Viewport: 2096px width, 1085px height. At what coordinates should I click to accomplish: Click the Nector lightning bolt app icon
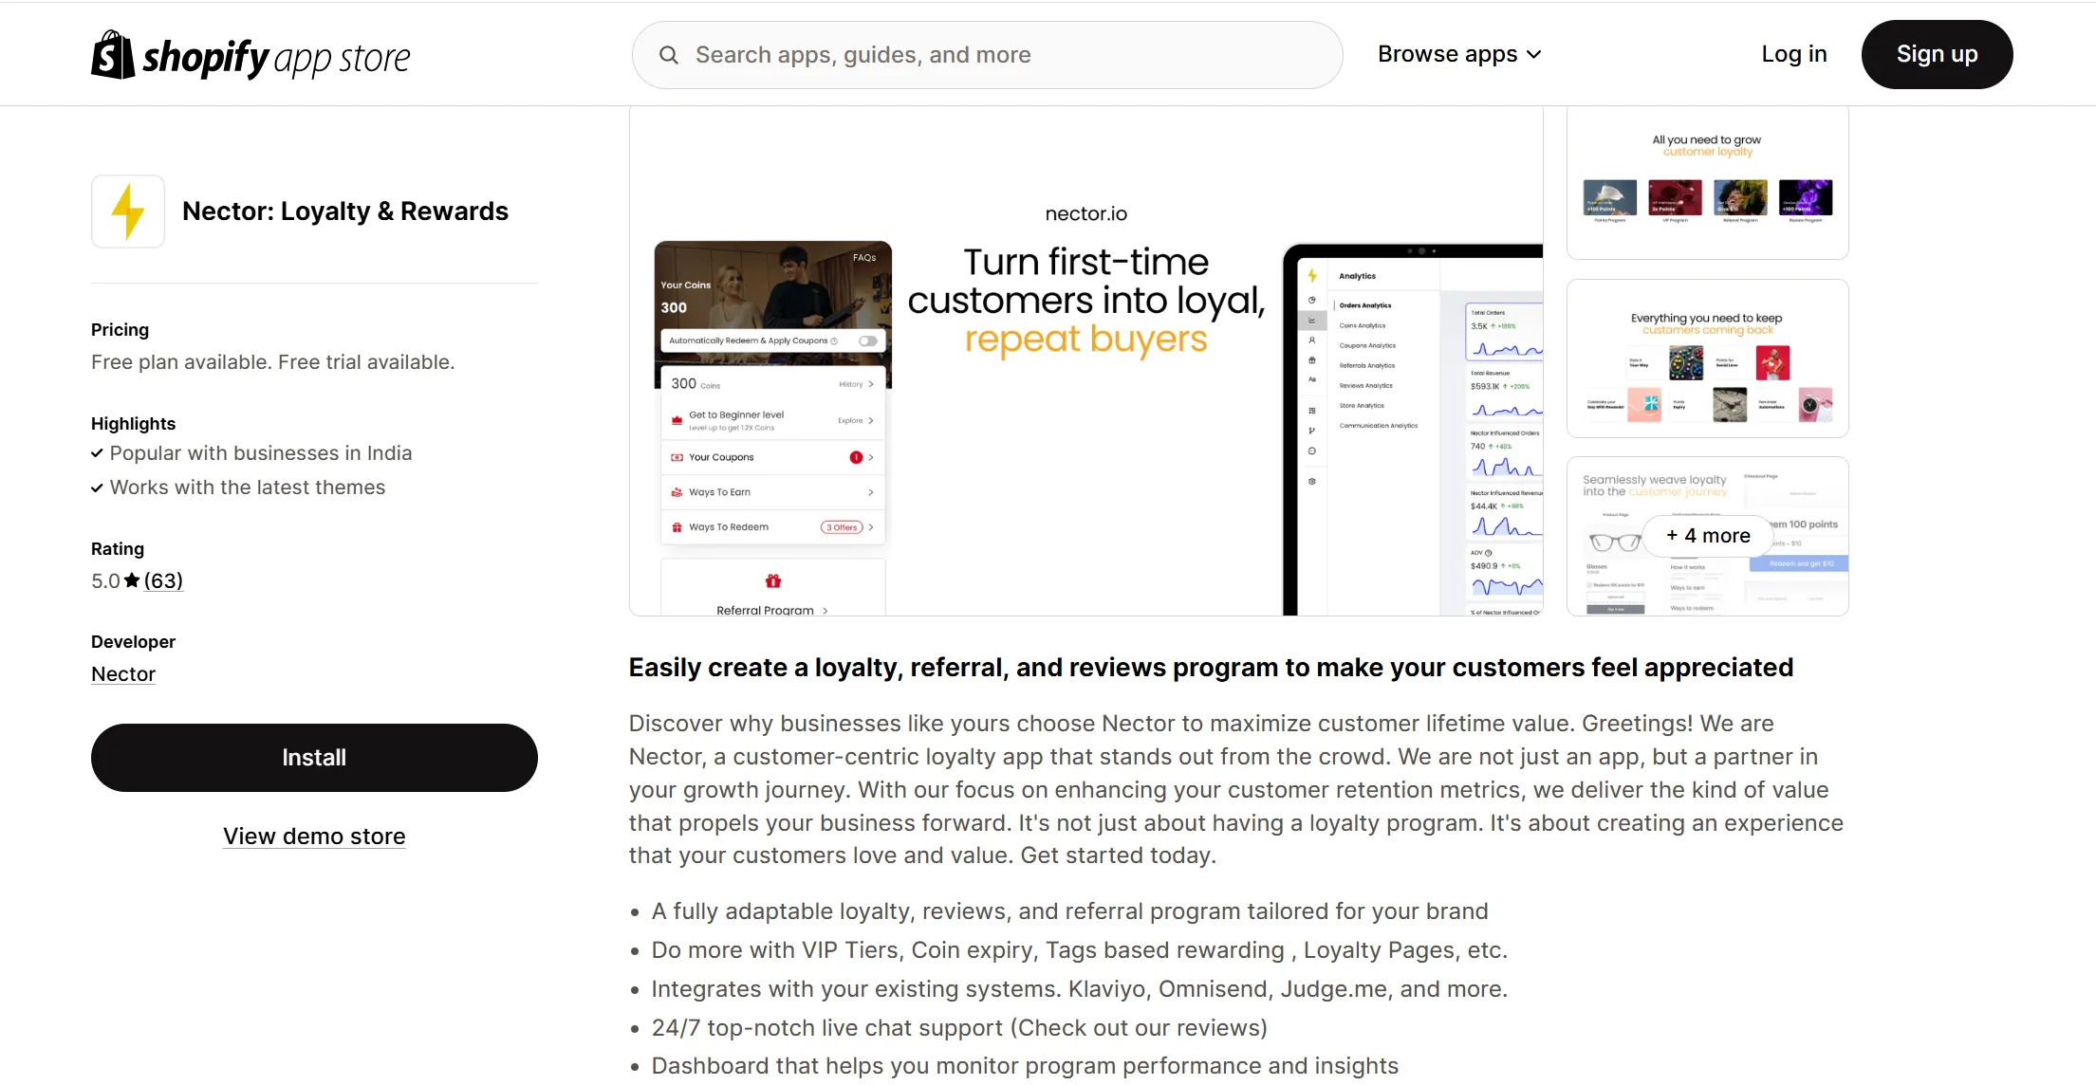pyautogui.click(x=128, y=211)
